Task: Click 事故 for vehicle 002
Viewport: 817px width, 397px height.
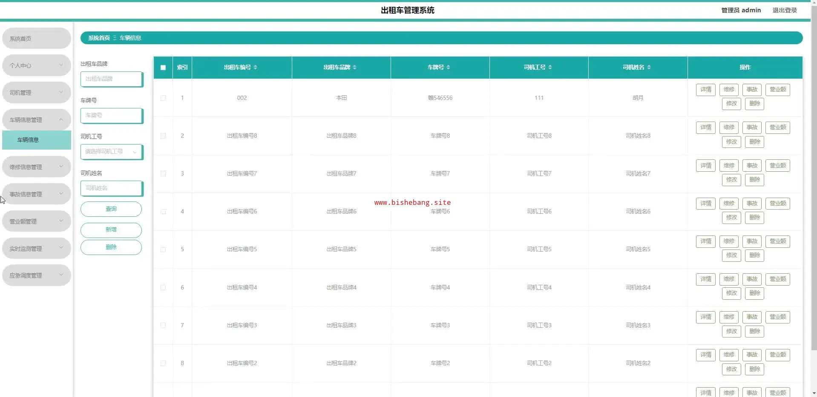Action: (x=752, y=90)
